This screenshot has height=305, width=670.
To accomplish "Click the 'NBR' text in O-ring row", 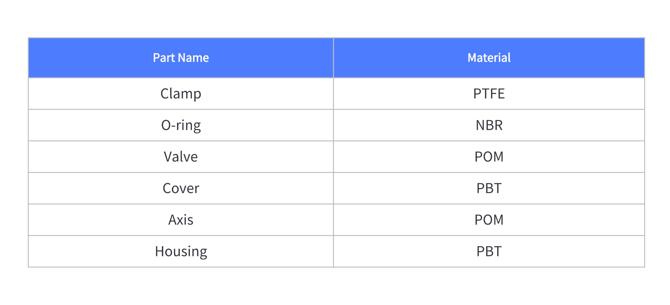I will click(x=489, y=125).
